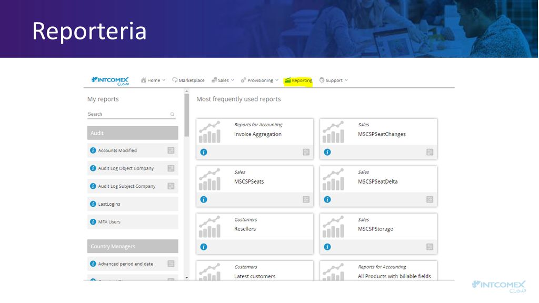Image resolution: width=539 pixels, height=303 pixels.
Task: Open the MSCSPSeatChanges report title
Action: (x=382, y=134)
